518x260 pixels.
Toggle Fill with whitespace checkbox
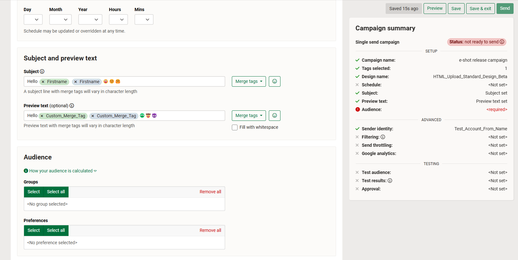[x=235, y=127]
